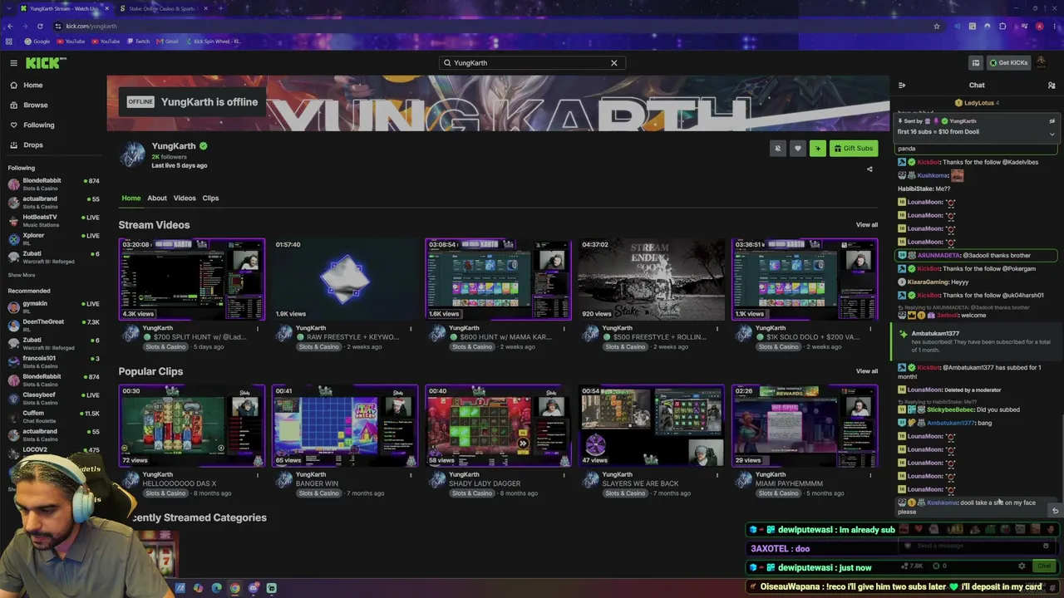The image size is (1064, 598).
Task: Switch to the Clips tab
Action: click(x=210, y=198)
